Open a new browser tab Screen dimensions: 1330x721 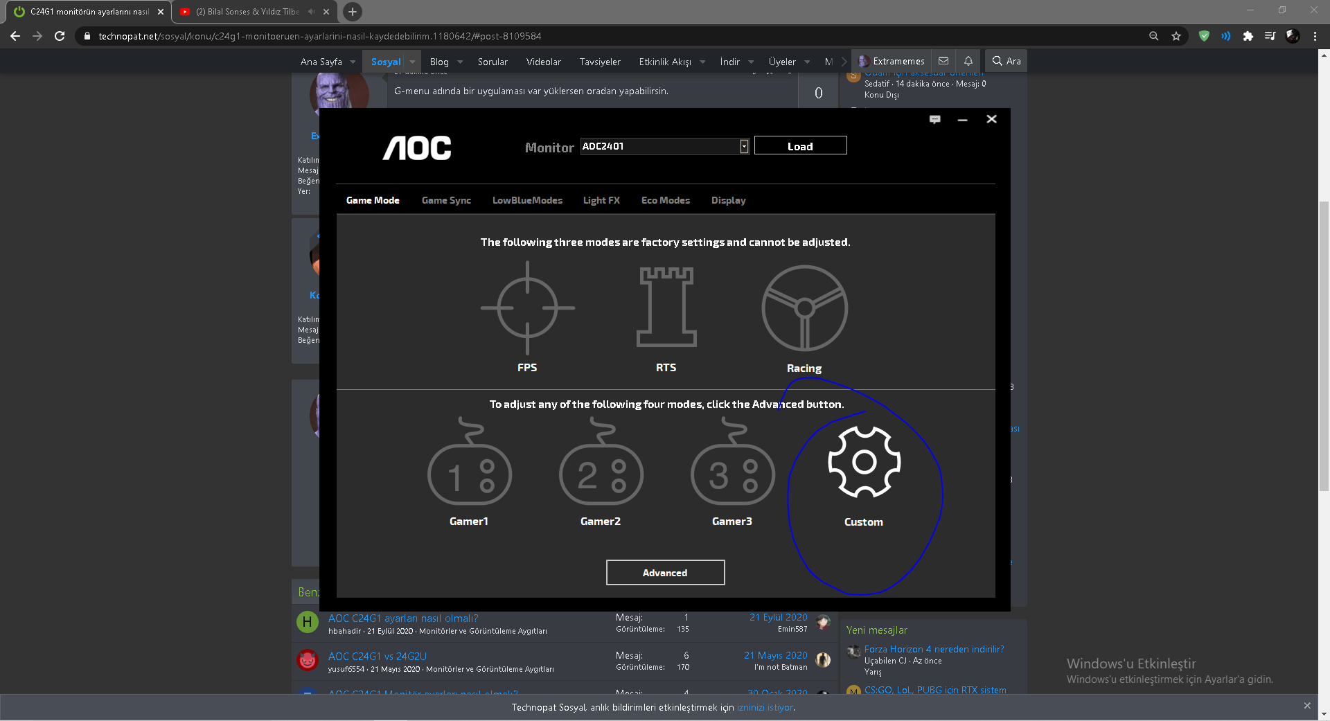point(353,12)
